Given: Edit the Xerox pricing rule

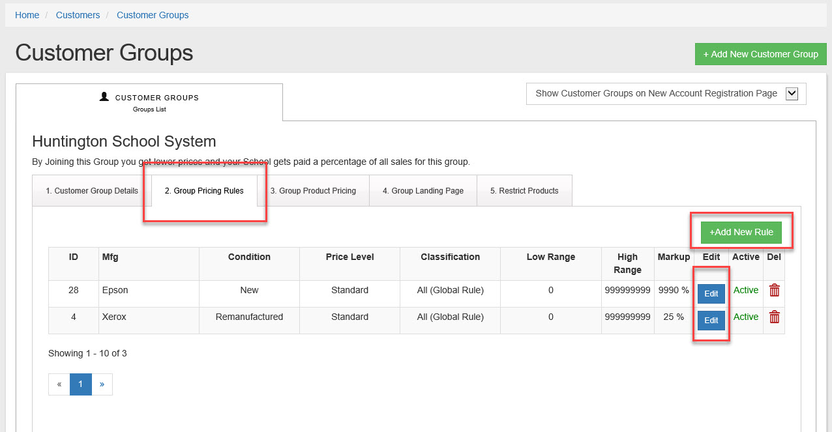Looking at the screenshot, I should click(711, 321).
